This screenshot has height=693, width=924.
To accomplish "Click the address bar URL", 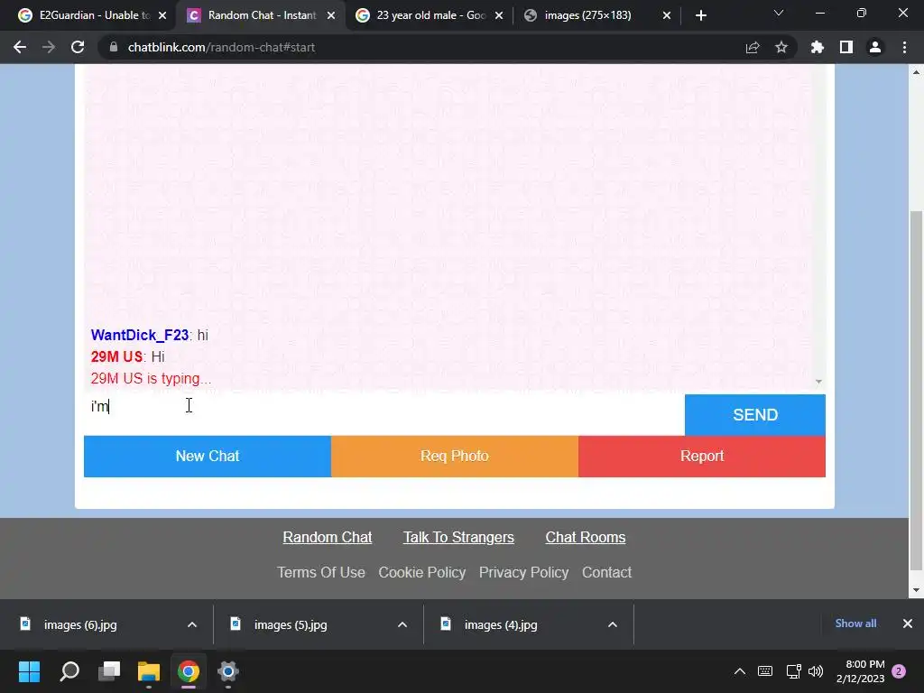I will click(x=221, y=47).
